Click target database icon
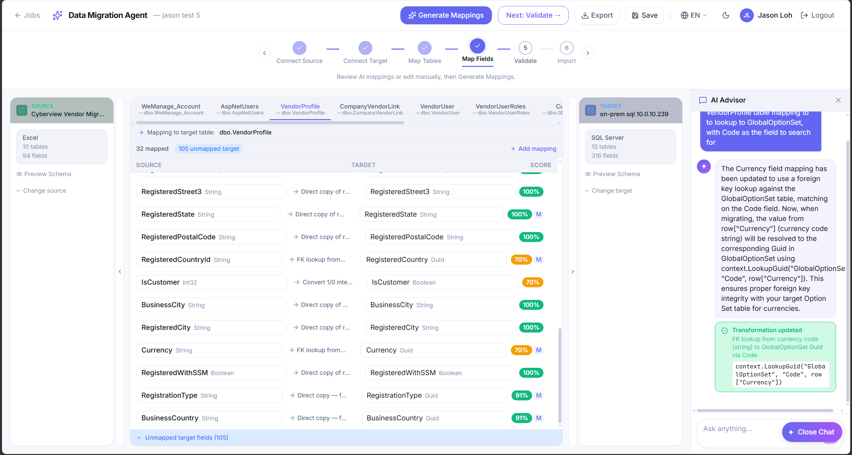Screen dimensions: 852x455 590,110
